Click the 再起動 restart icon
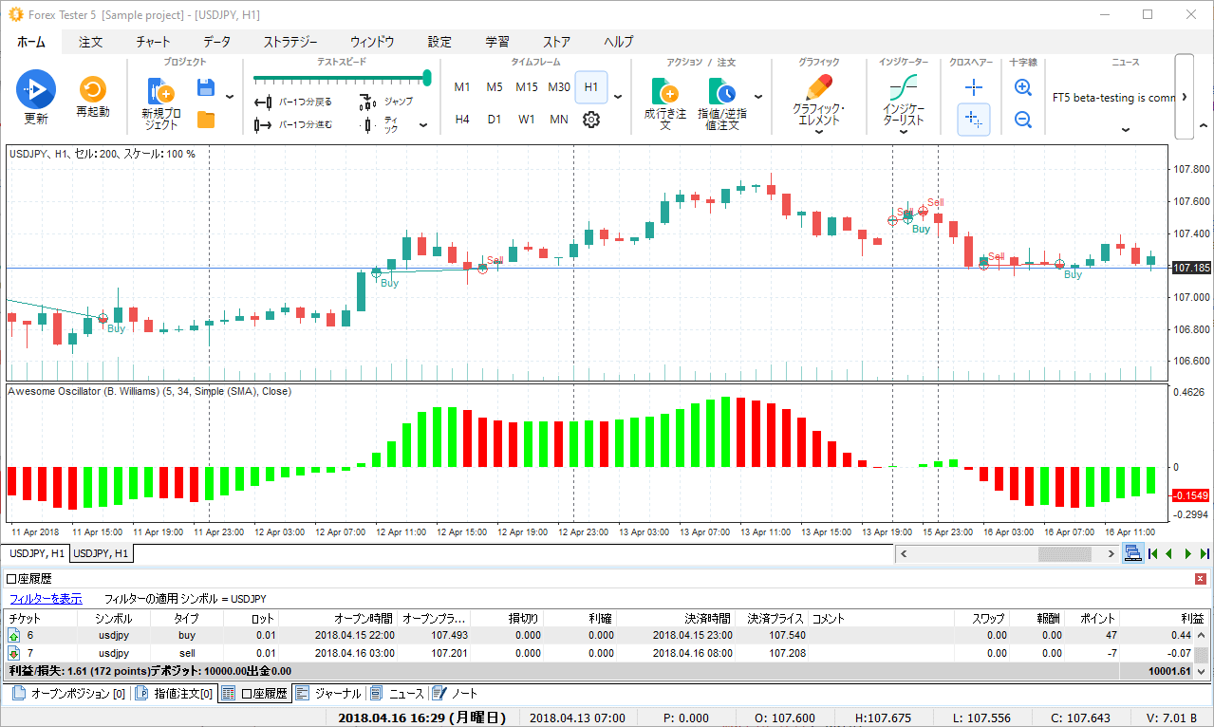 coord(92,89)
